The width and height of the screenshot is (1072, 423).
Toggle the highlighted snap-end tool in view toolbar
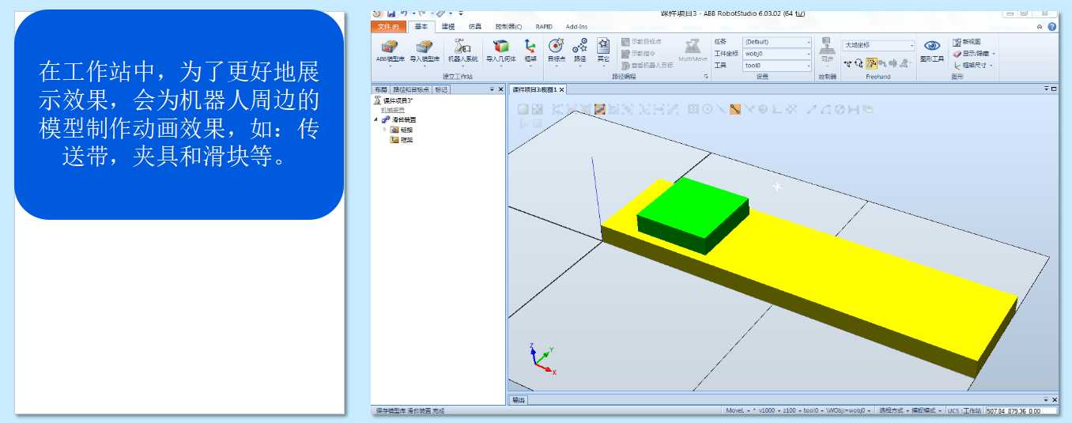734,109
